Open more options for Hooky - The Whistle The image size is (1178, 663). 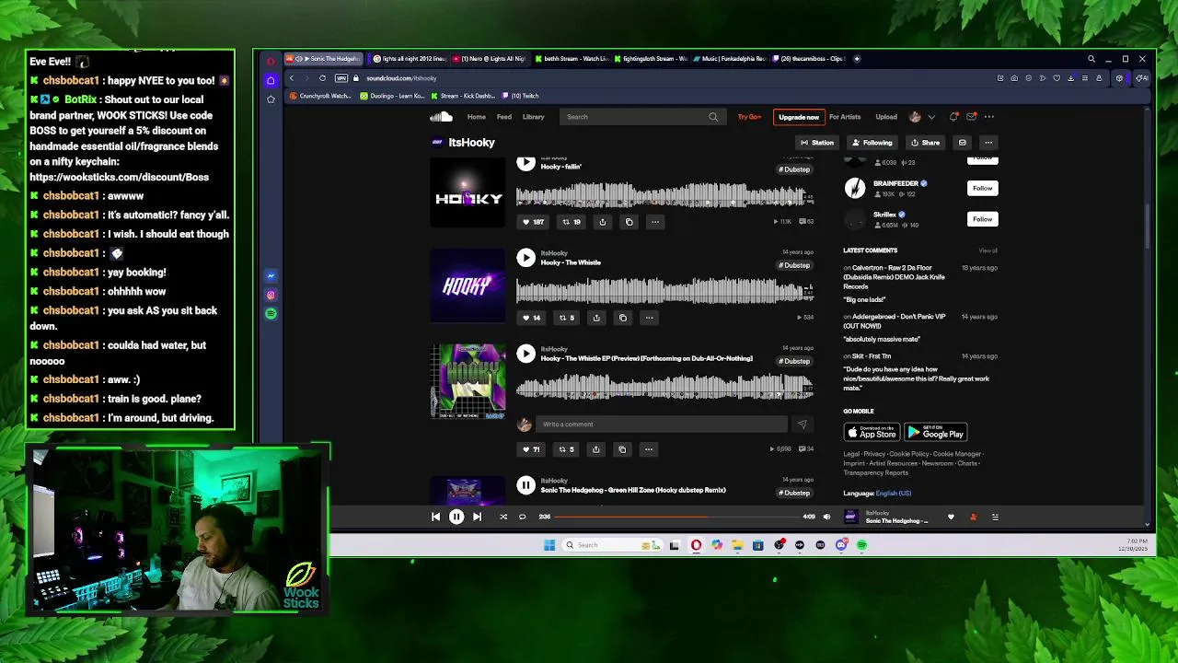tap(649, 318)
